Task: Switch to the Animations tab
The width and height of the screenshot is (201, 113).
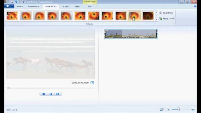Action: click(34, 6)
